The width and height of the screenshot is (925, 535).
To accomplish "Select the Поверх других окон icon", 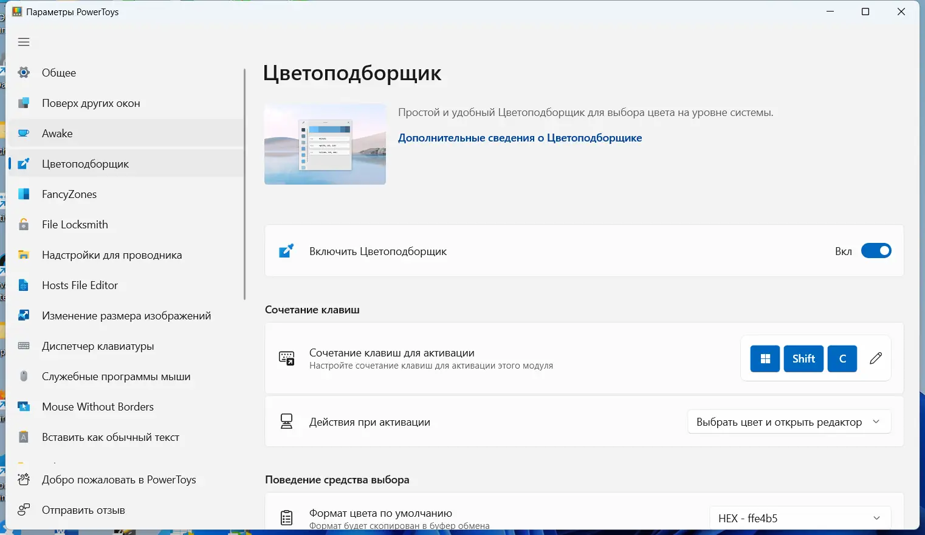I will [24, 103].
